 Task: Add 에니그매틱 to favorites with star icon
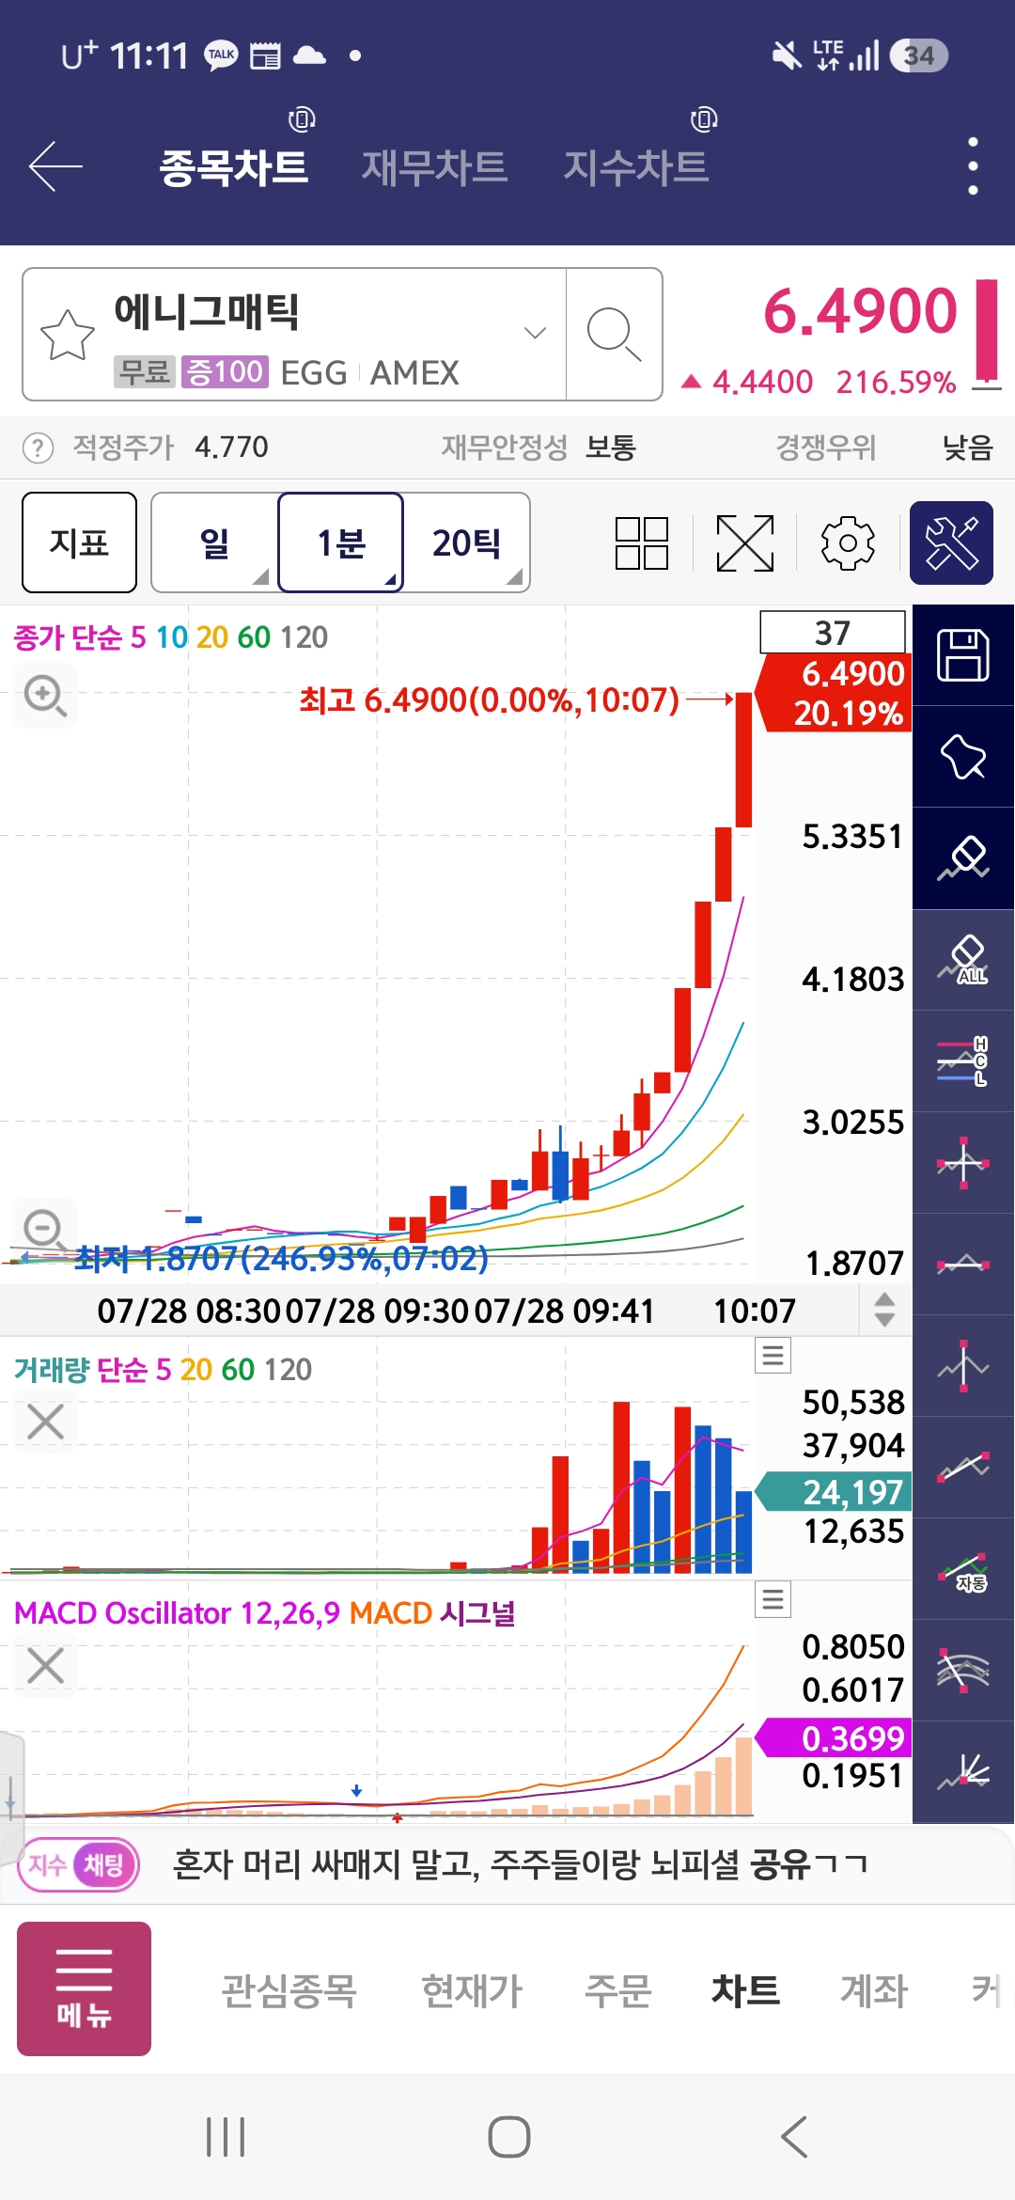[68, 335]
